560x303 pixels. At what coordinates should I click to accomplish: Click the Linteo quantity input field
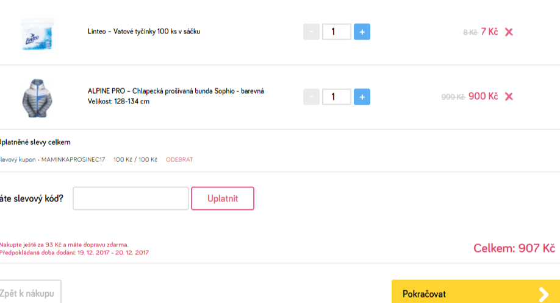coord(337,32)
